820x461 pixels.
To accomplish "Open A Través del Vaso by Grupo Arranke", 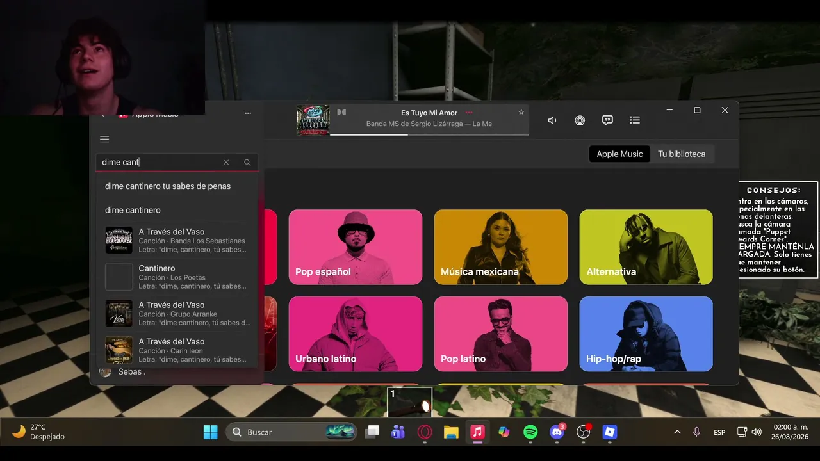I will coord(177,314).
